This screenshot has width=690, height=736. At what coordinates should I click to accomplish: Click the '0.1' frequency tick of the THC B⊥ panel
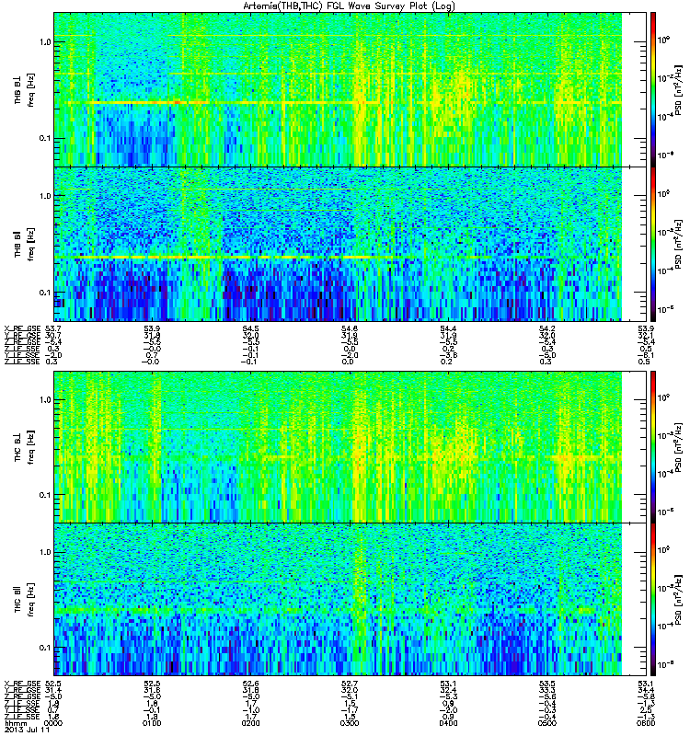tap(45, 495)
